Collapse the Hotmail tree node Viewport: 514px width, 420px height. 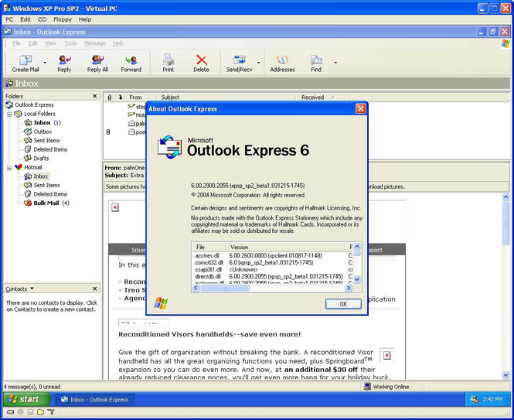[x=9, y=168]
